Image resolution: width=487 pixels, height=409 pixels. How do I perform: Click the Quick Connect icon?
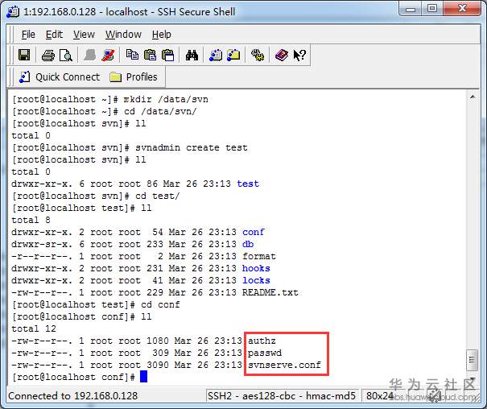[24, 77]
